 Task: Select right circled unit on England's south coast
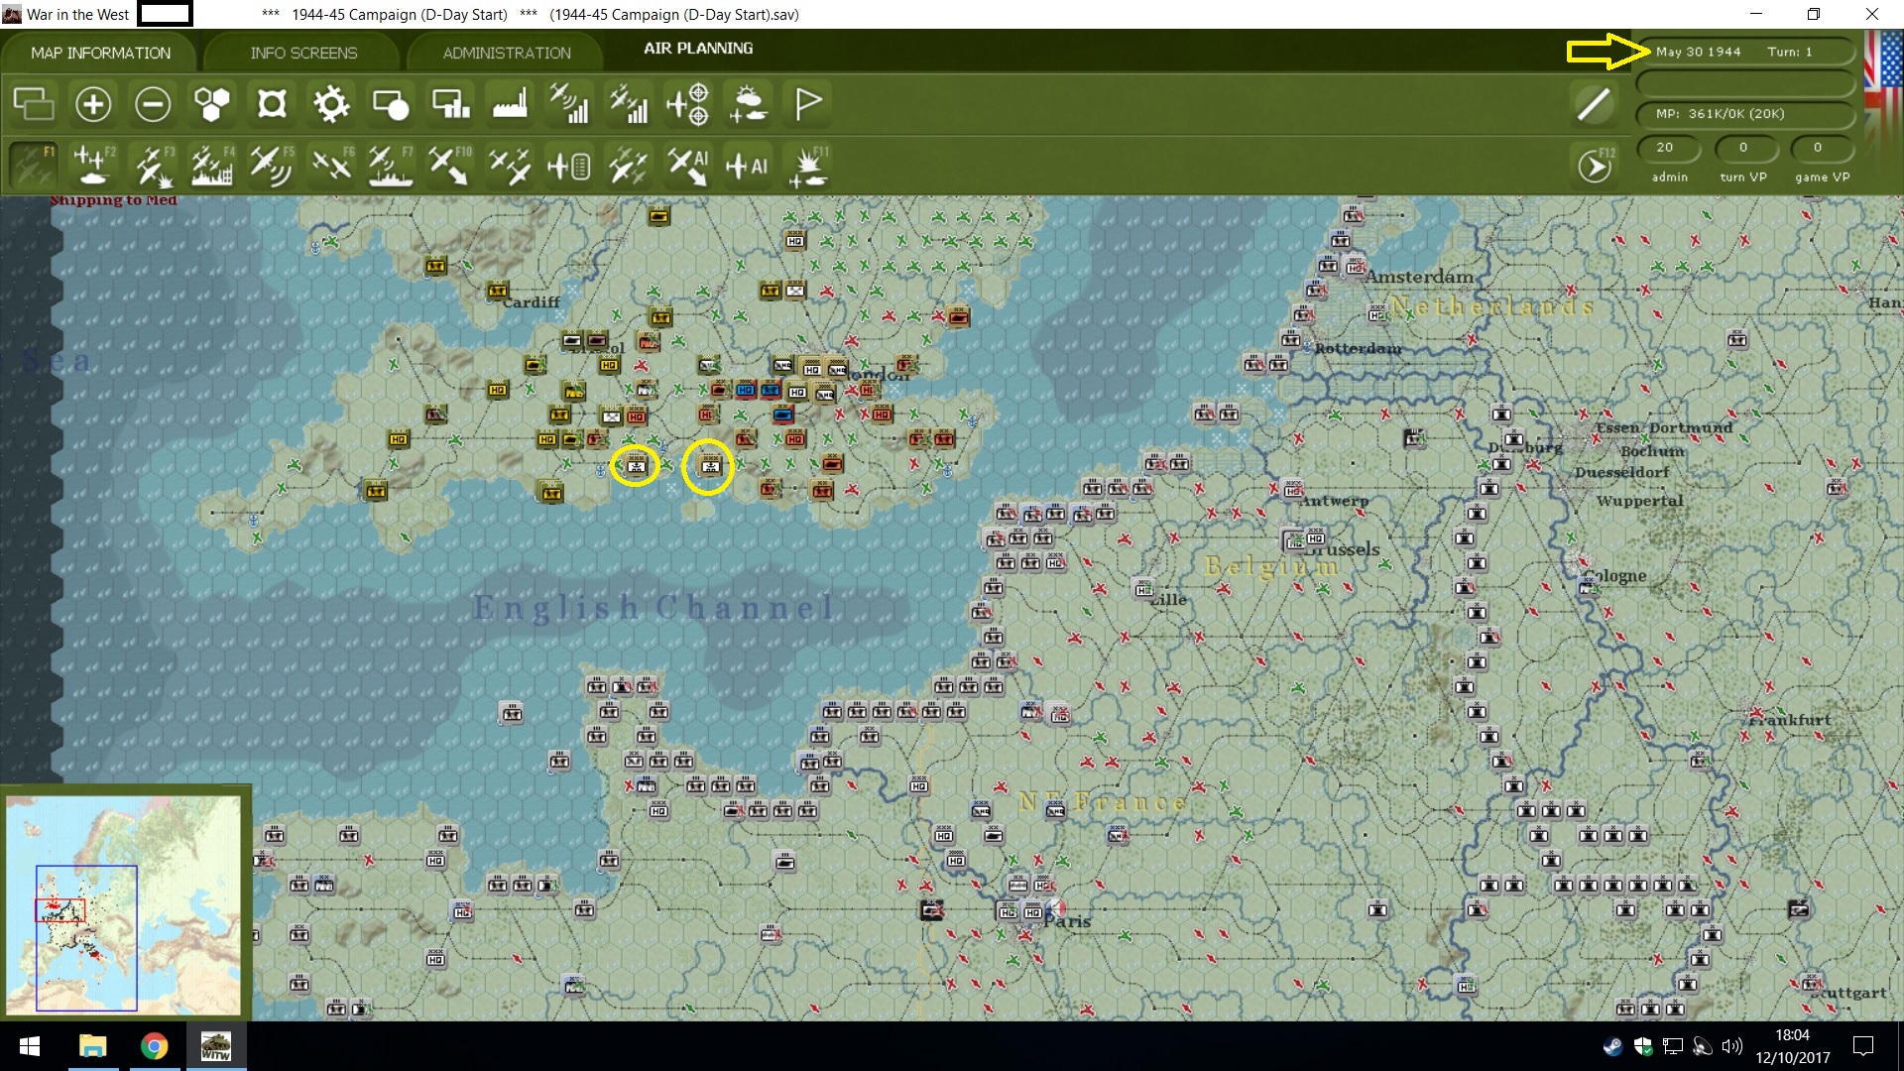coord(709,465)
